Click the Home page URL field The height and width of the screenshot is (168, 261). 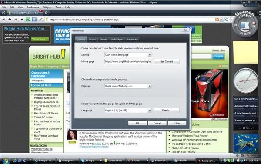tap(128, 61)
